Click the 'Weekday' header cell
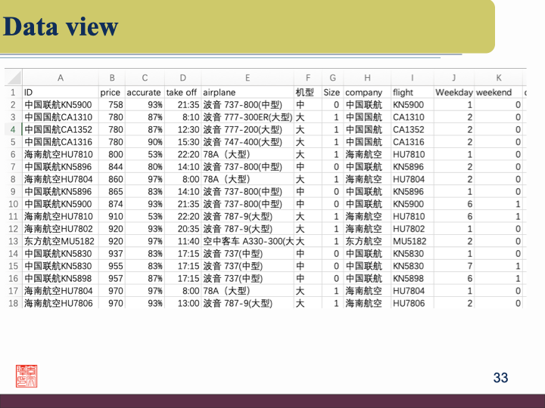 click(x=454, y=92)
